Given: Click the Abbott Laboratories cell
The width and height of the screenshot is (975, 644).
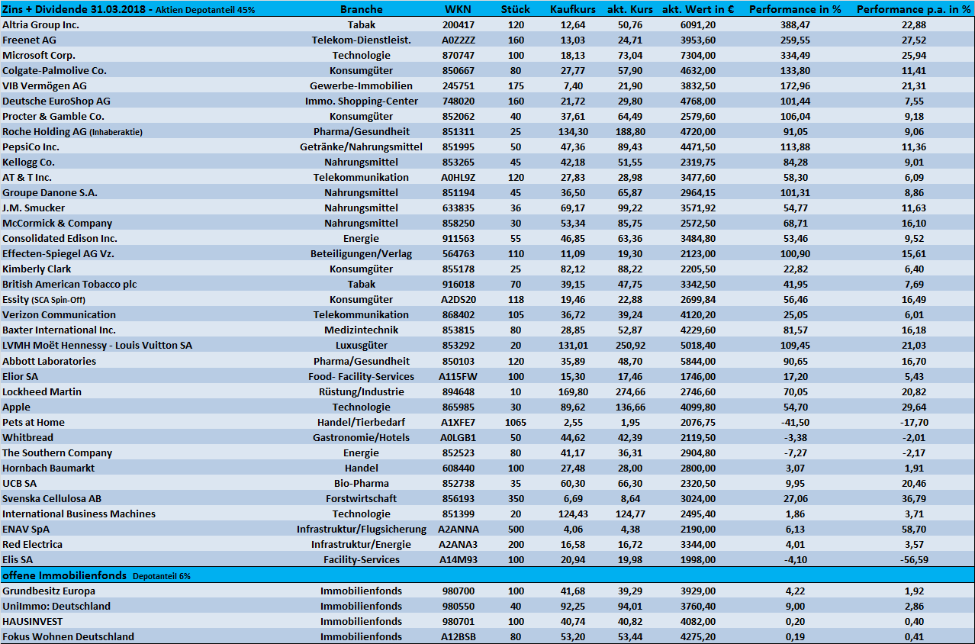Looking at the screenshot, I should (x=50, y=361).
